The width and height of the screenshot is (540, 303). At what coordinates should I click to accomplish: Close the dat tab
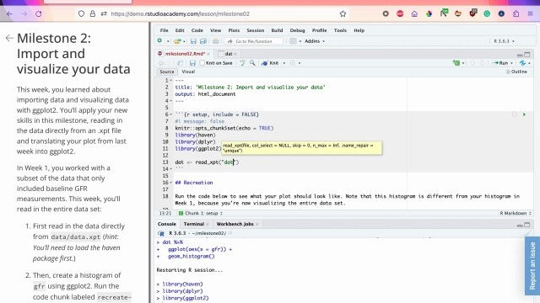(235, 54)
